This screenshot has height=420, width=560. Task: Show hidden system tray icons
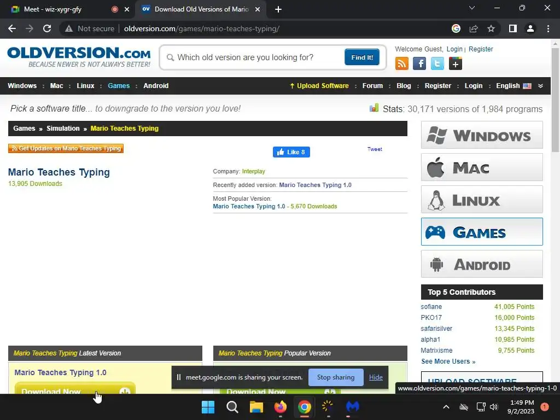pyautogui.click(x=446, y=407)
